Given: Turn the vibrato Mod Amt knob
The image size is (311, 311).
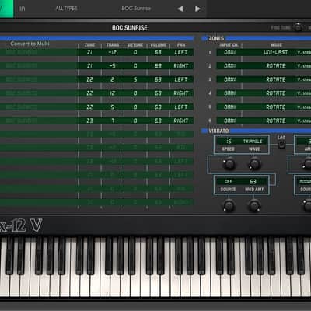Looking at the screenshot, I should tap(254, 206).
